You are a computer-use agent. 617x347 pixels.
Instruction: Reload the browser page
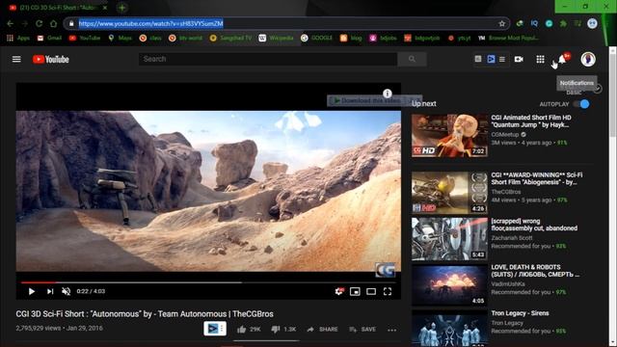[x=39, y=23]
